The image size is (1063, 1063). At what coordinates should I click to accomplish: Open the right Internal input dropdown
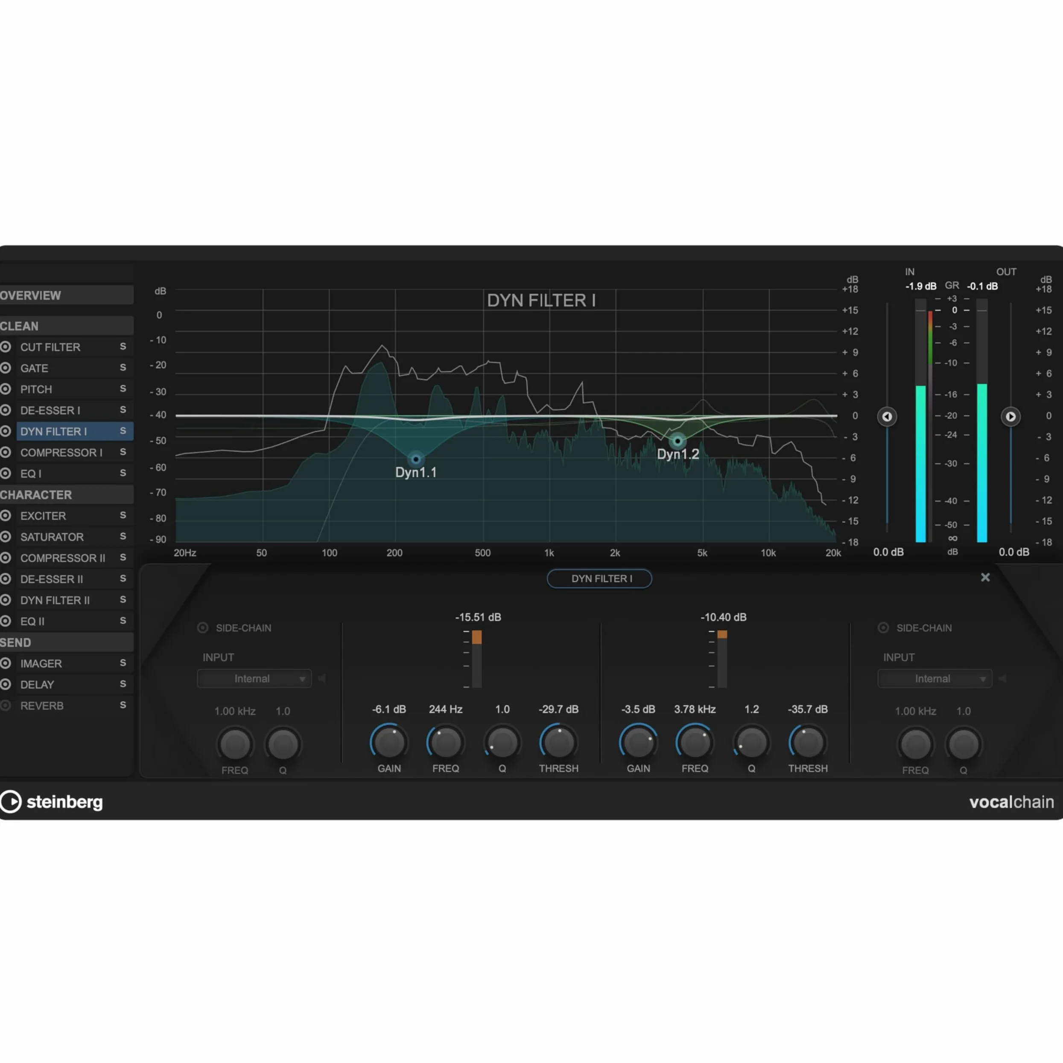point(935,678)
